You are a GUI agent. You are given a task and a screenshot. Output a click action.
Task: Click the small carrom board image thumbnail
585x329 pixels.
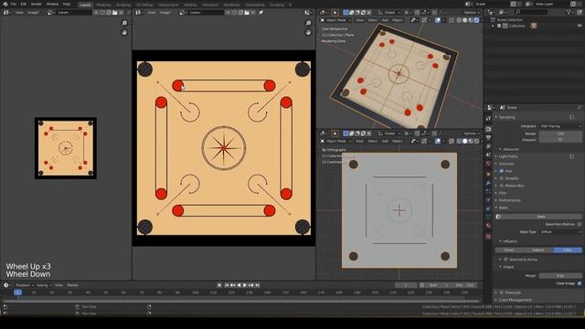click(66, 148)
